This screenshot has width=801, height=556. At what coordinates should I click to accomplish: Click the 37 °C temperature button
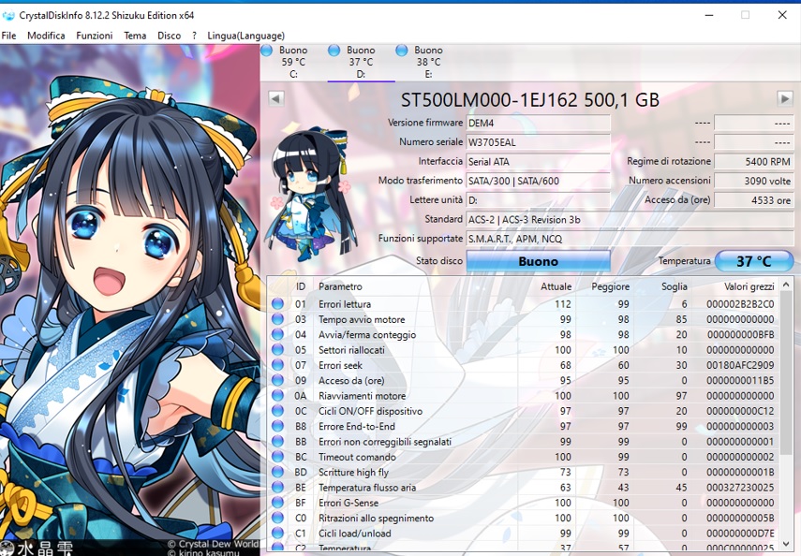pos(754,261)
